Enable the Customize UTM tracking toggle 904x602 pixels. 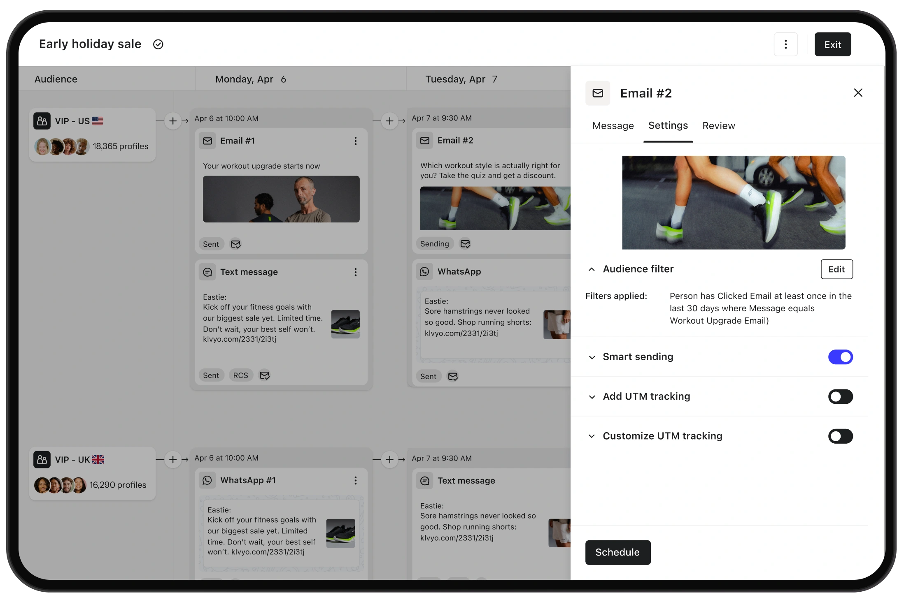pyautogui.click(x=840, y=436)
